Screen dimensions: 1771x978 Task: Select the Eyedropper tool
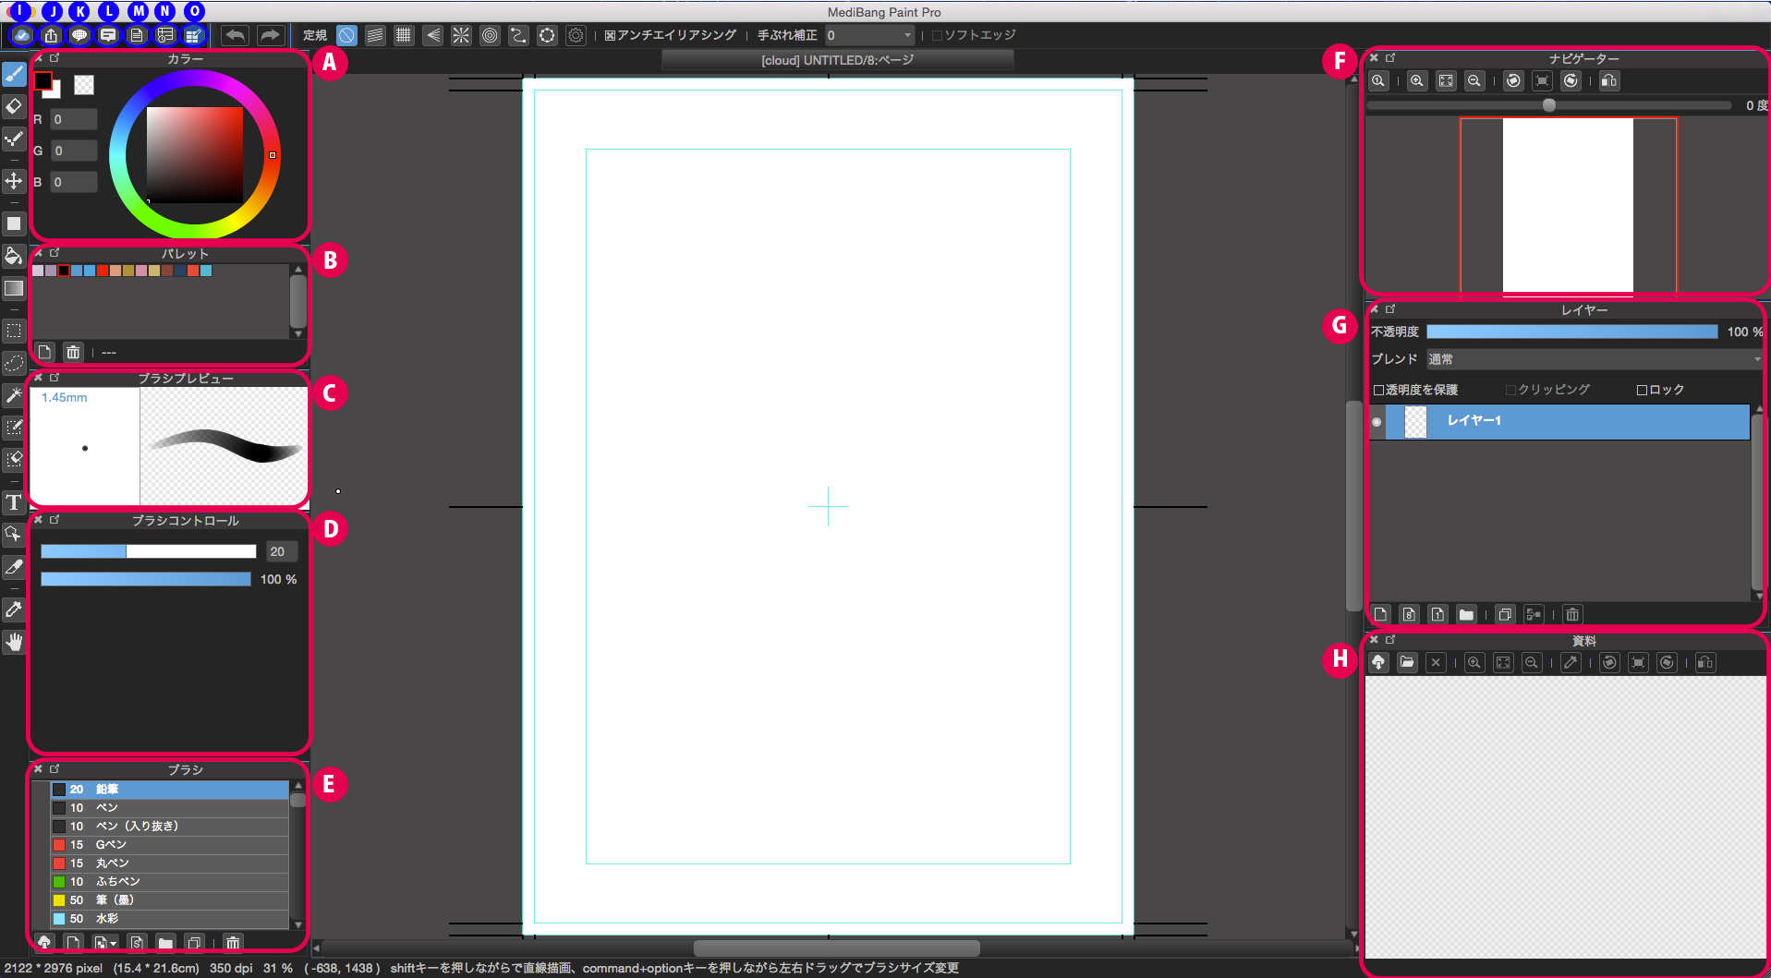pyautogui.click(x=14, y=610)
